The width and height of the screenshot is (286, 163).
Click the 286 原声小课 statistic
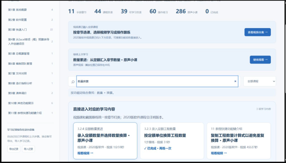(x=187, y=11)
